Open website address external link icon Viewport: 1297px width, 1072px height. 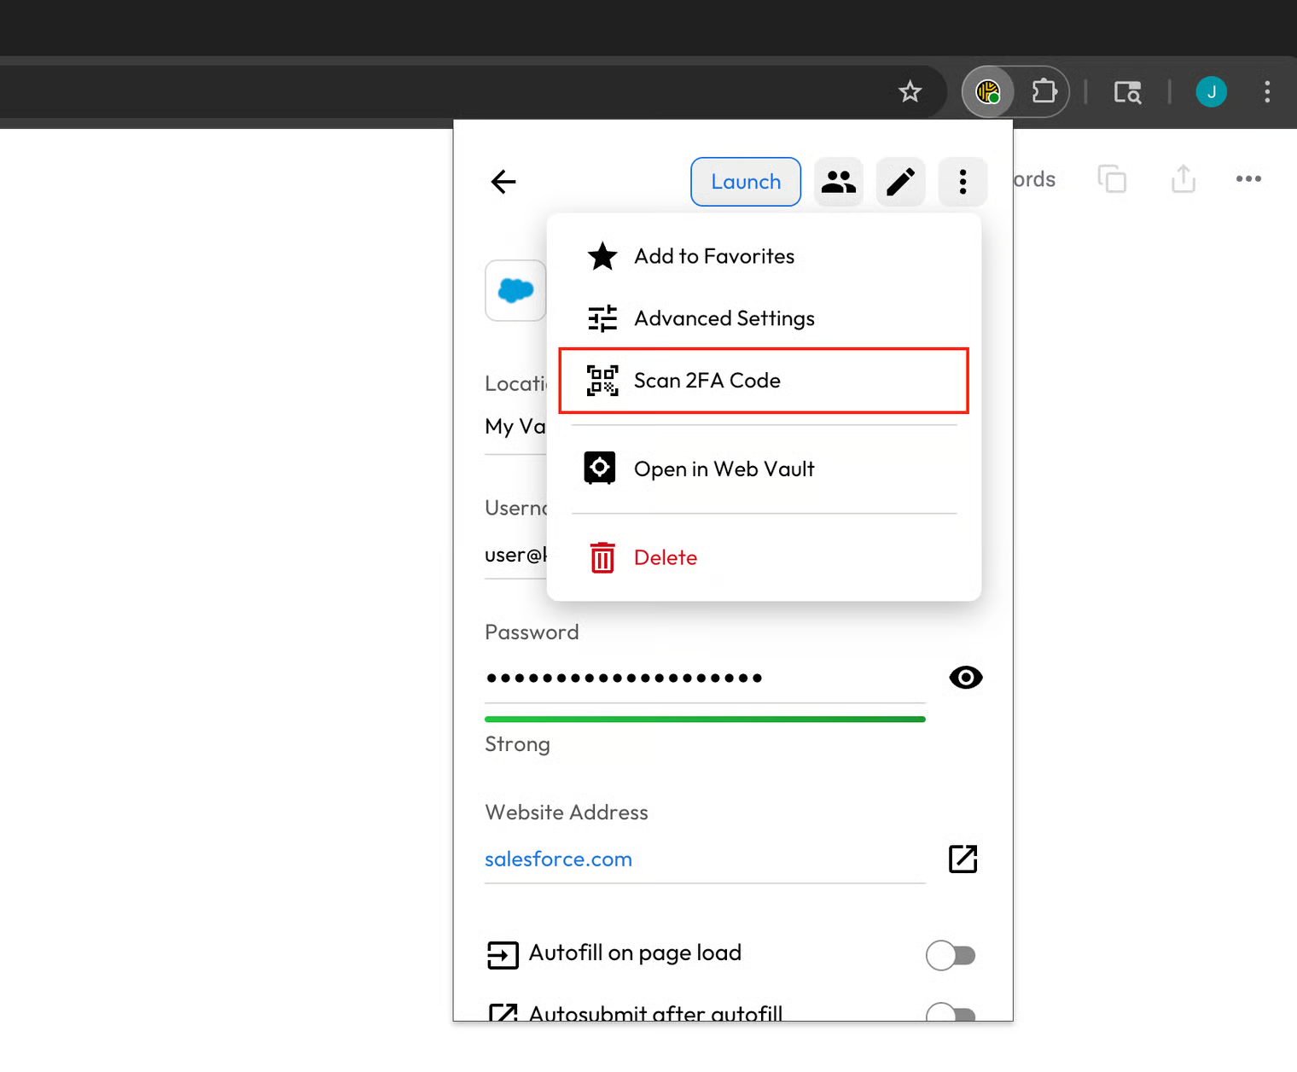pos(963,859)
